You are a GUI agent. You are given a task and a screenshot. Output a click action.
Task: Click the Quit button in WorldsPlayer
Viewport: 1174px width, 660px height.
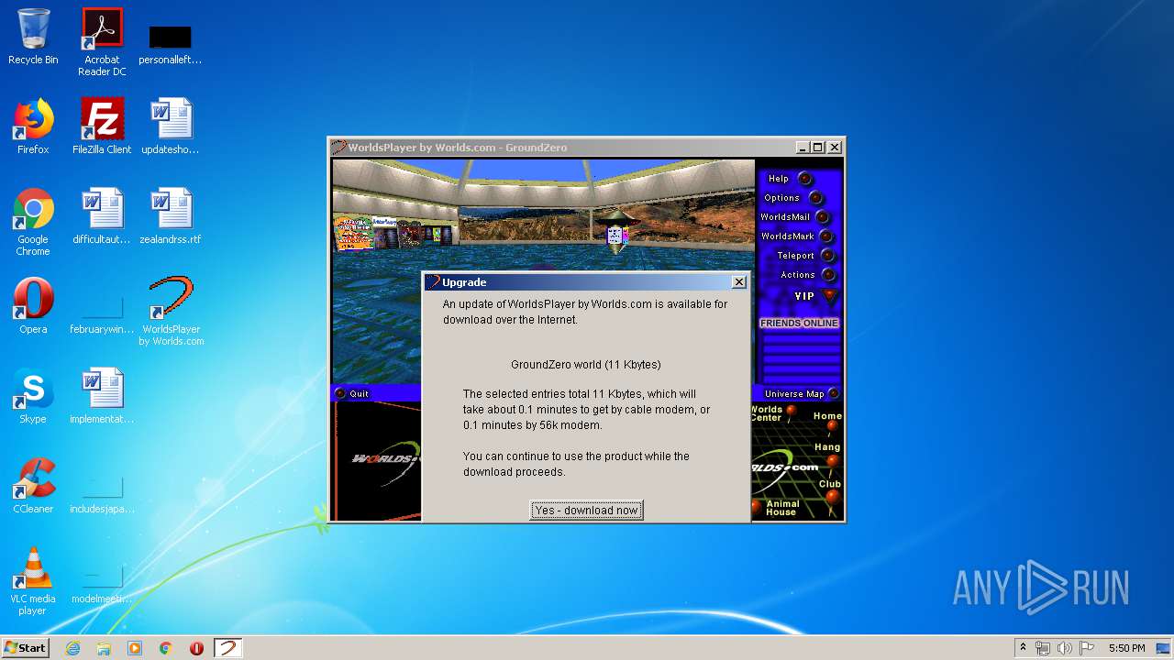point(352,393)
